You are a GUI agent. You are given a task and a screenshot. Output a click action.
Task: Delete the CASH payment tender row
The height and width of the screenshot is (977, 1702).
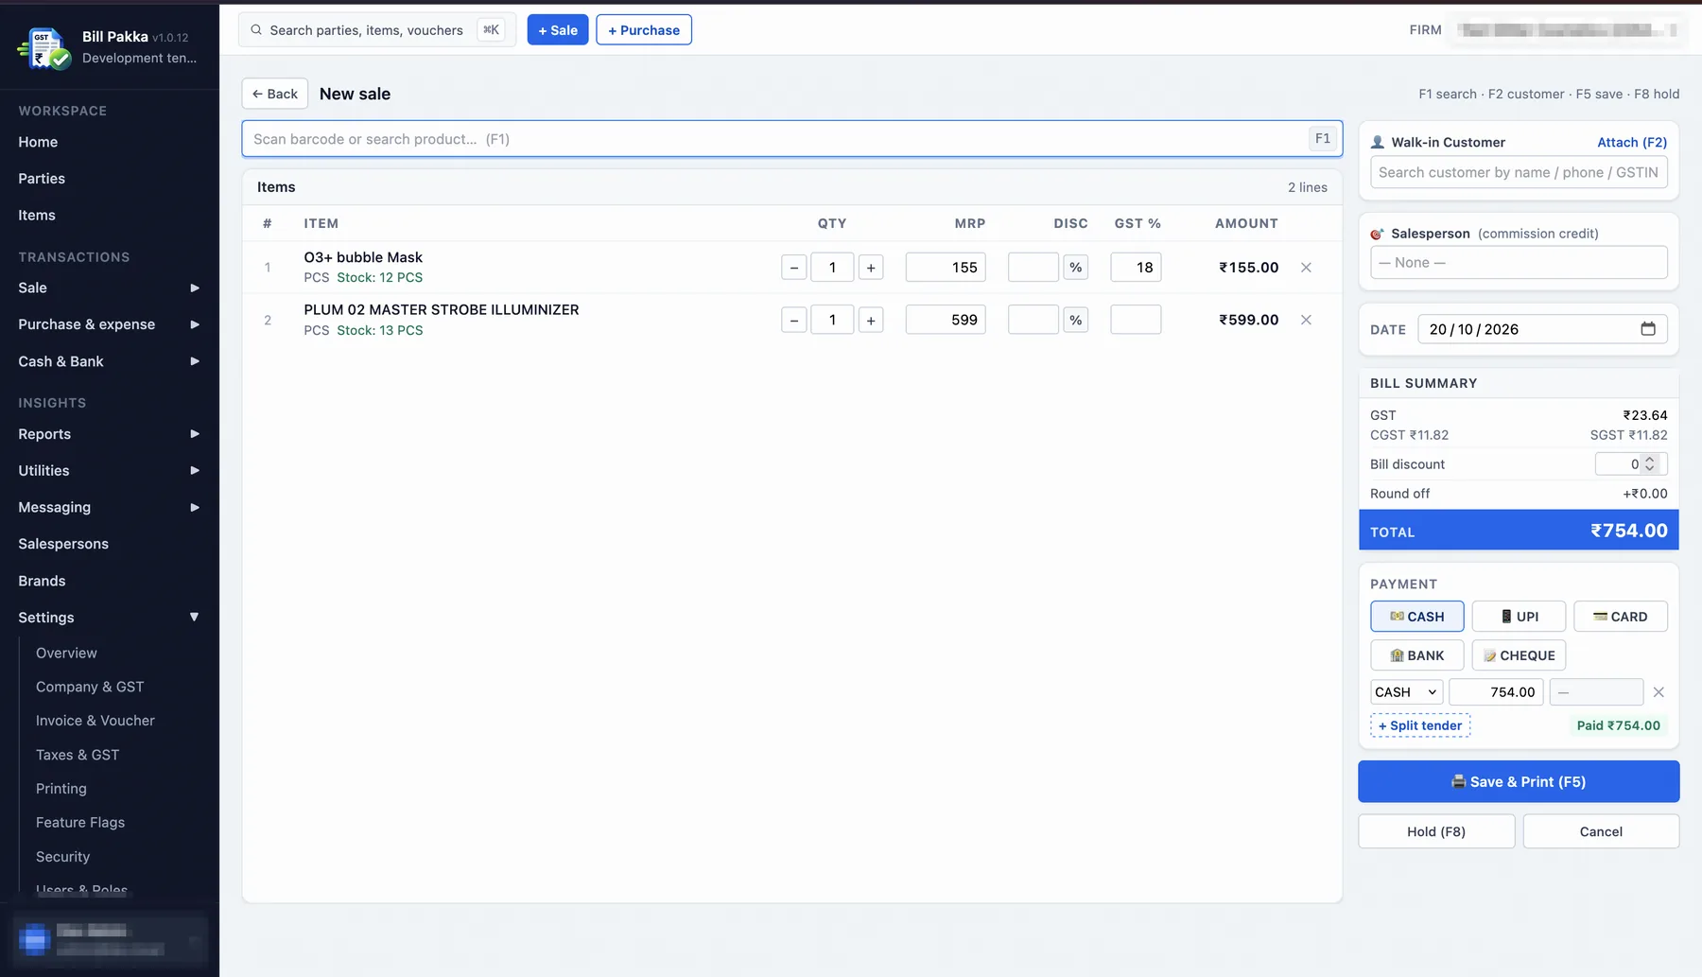(x=1659, y=692)
